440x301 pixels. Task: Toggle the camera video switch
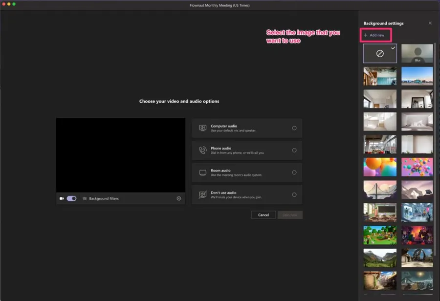(x=71, y=198)
